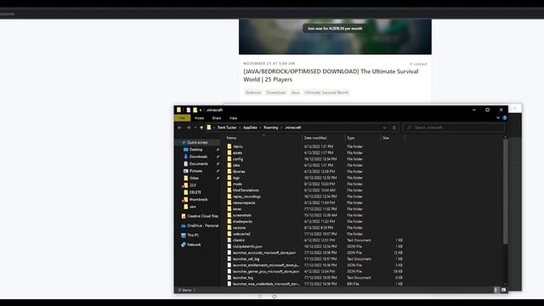Select the replay_recordings folder icon
The width and height of the screenshot is (544, 306).
[229, 196]
